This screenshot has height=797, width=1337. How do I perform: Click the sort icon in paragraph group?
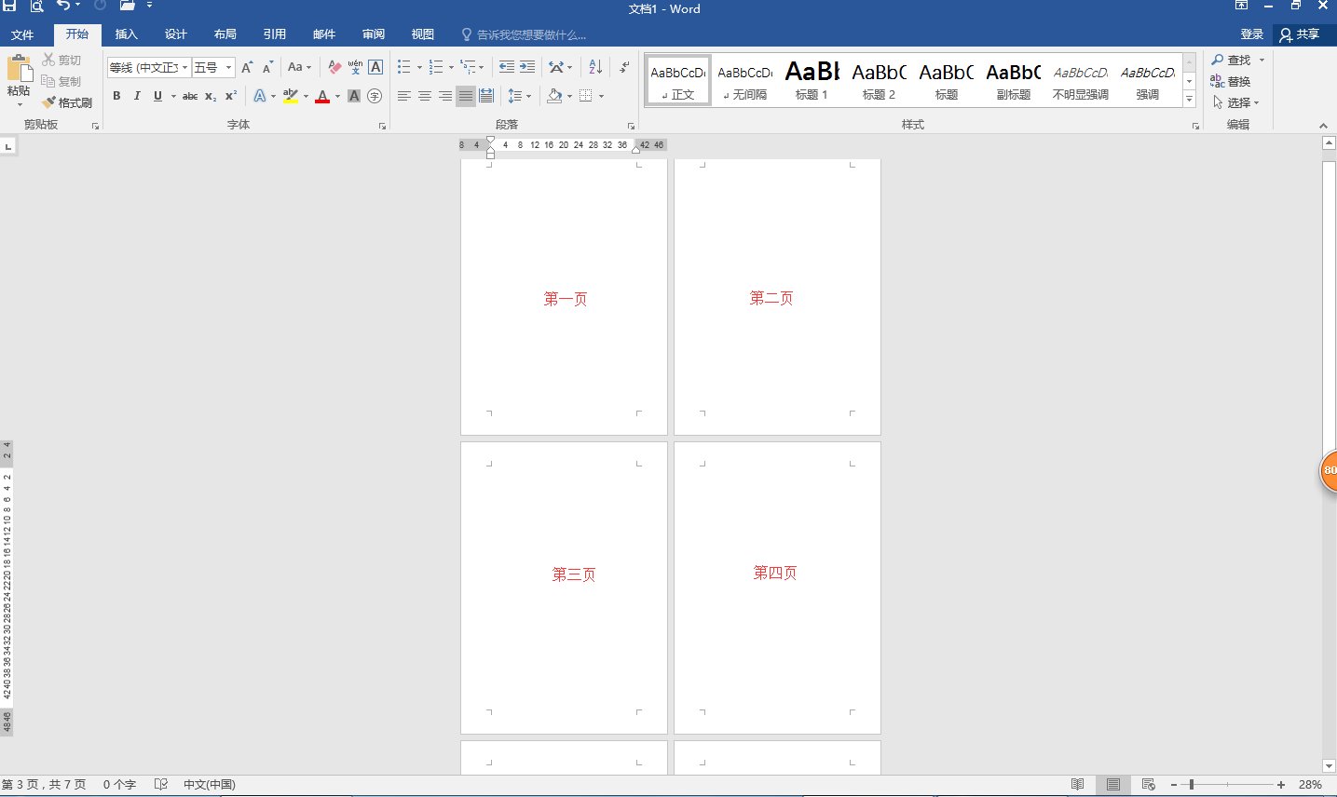(x=593, y=66)
